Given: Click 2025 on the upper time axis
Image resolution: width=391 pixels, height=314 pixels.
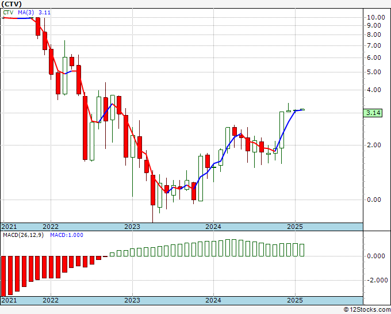Looking at the screenshot, I should point(295,227).
